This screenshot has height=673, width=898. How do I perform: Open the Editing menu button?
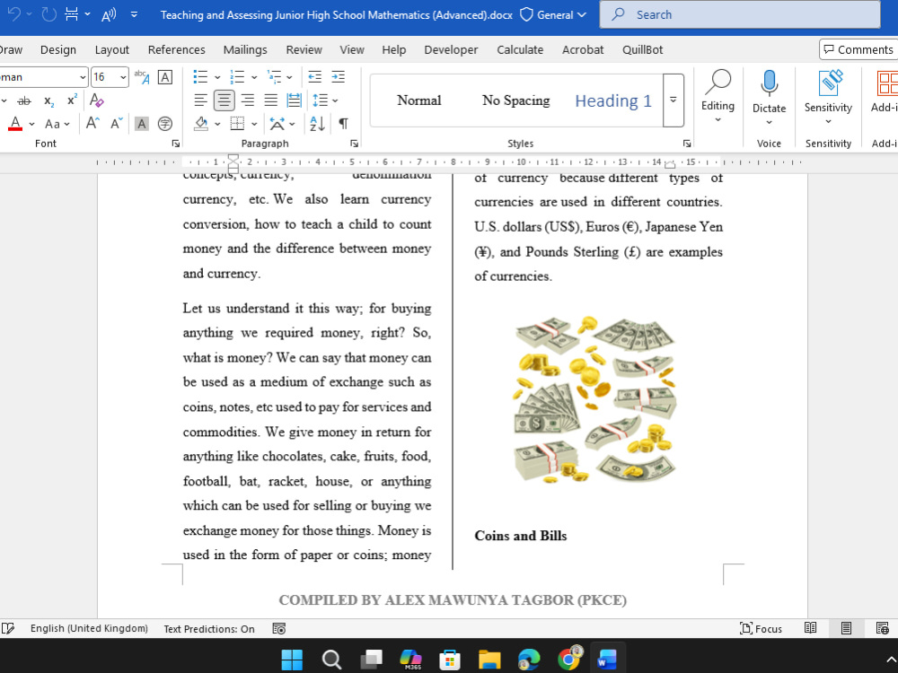pos(718,97)
